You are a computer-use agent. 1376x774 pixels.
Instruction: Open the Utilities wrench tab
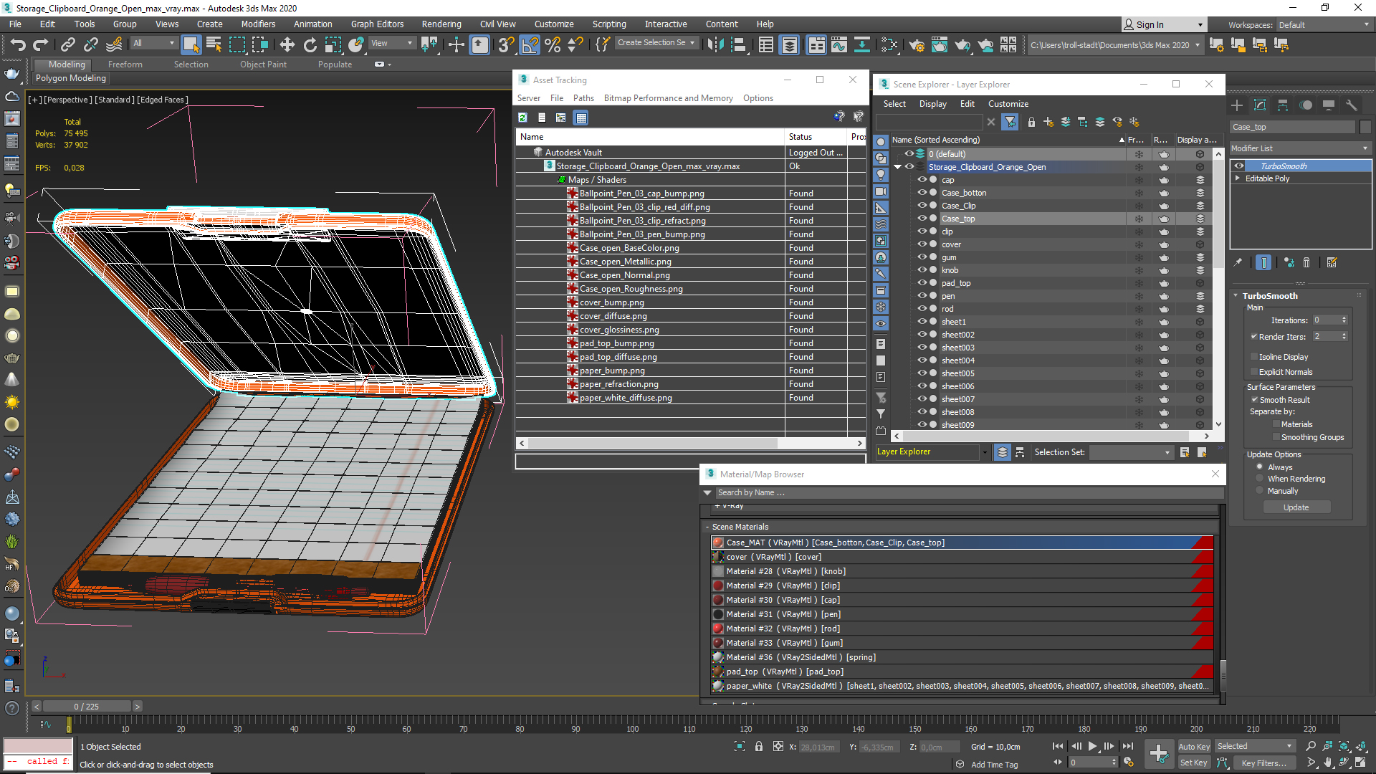(x=1352, y=105)
